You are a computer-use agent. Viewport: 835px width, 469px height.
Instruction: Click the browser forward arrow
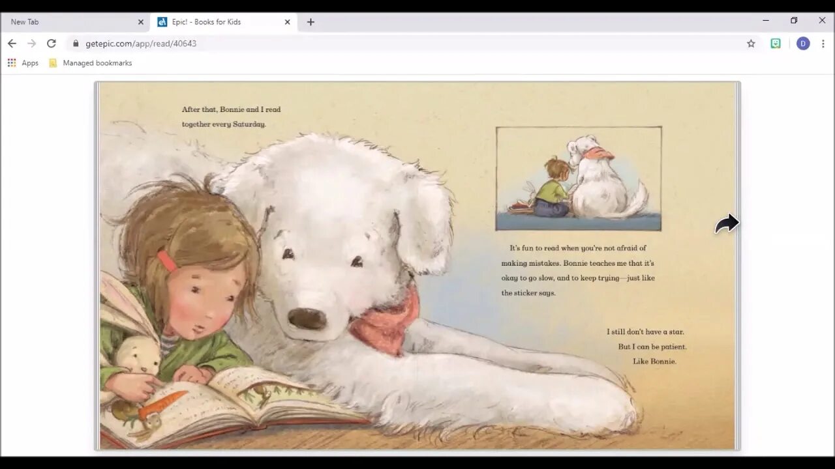[x=31, y=44]
